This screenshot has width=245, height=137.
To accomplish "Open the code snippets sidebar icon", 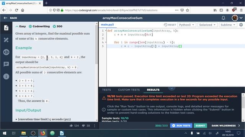I will 6,52.
